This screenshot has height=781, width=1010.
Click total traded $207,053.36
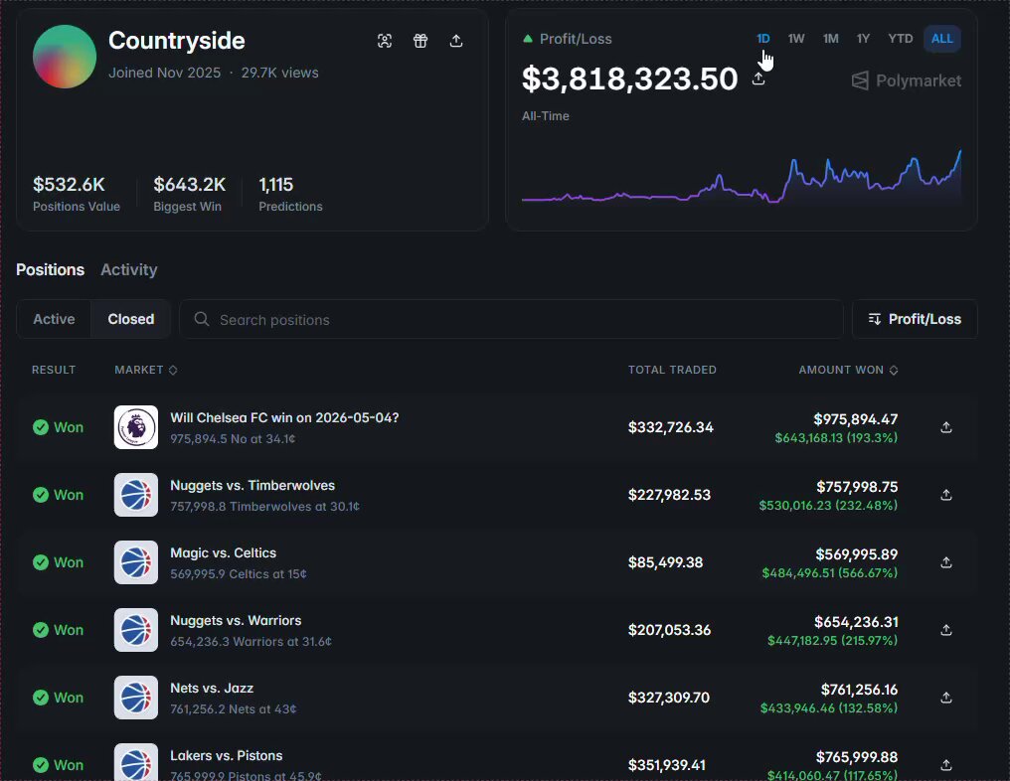tap(669, 630)
